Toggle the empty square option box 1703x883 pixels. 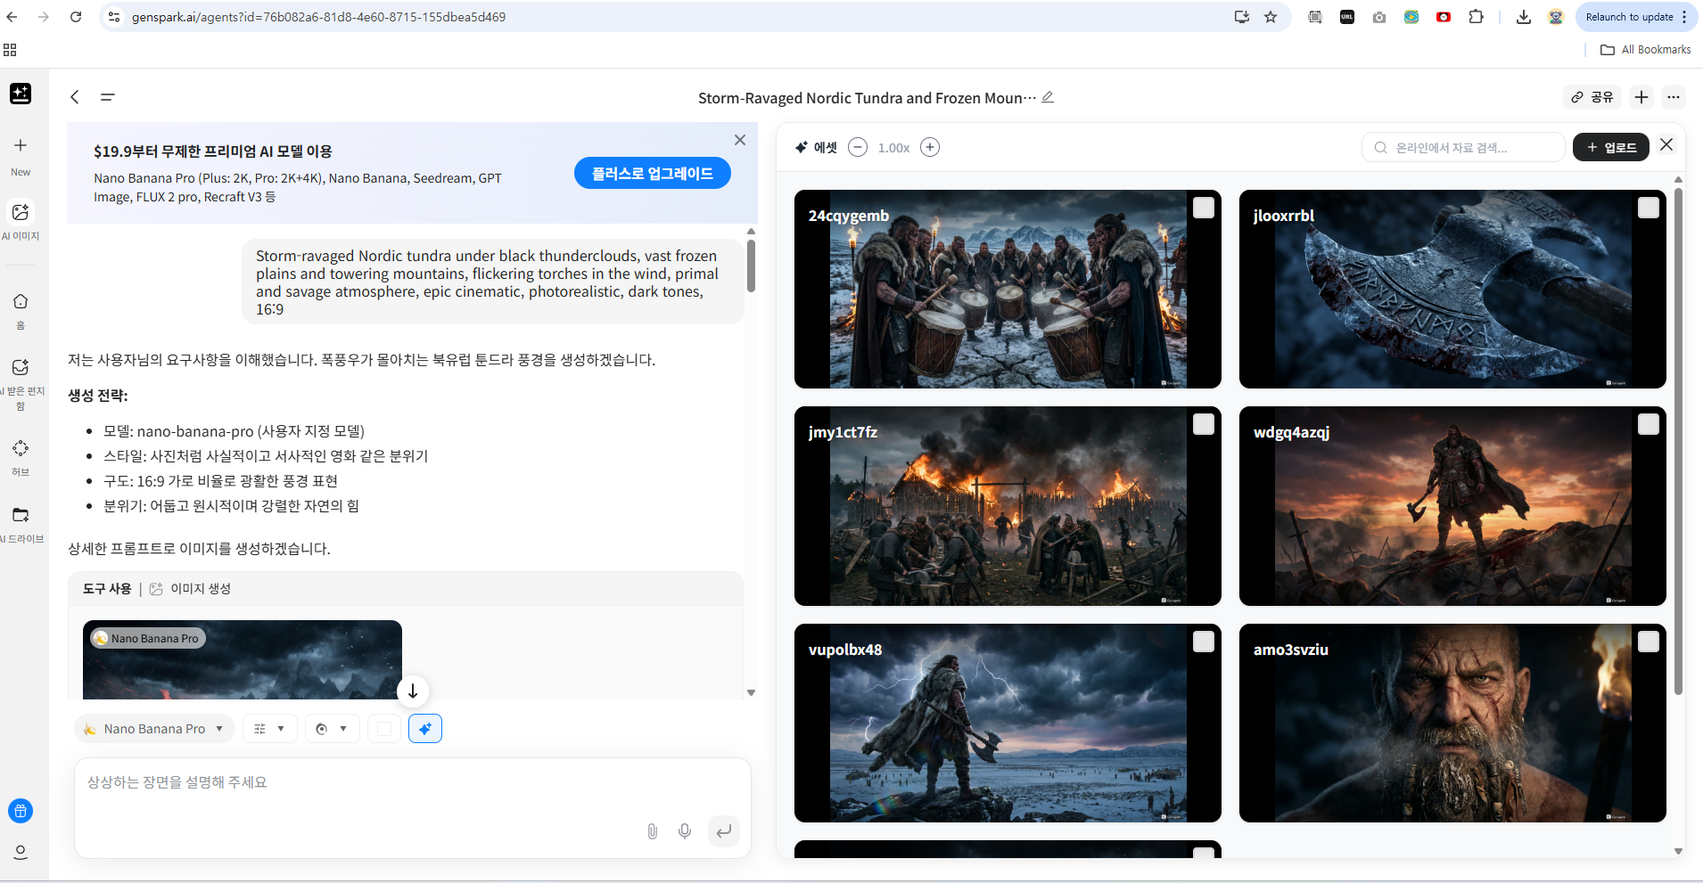point(384,729)
